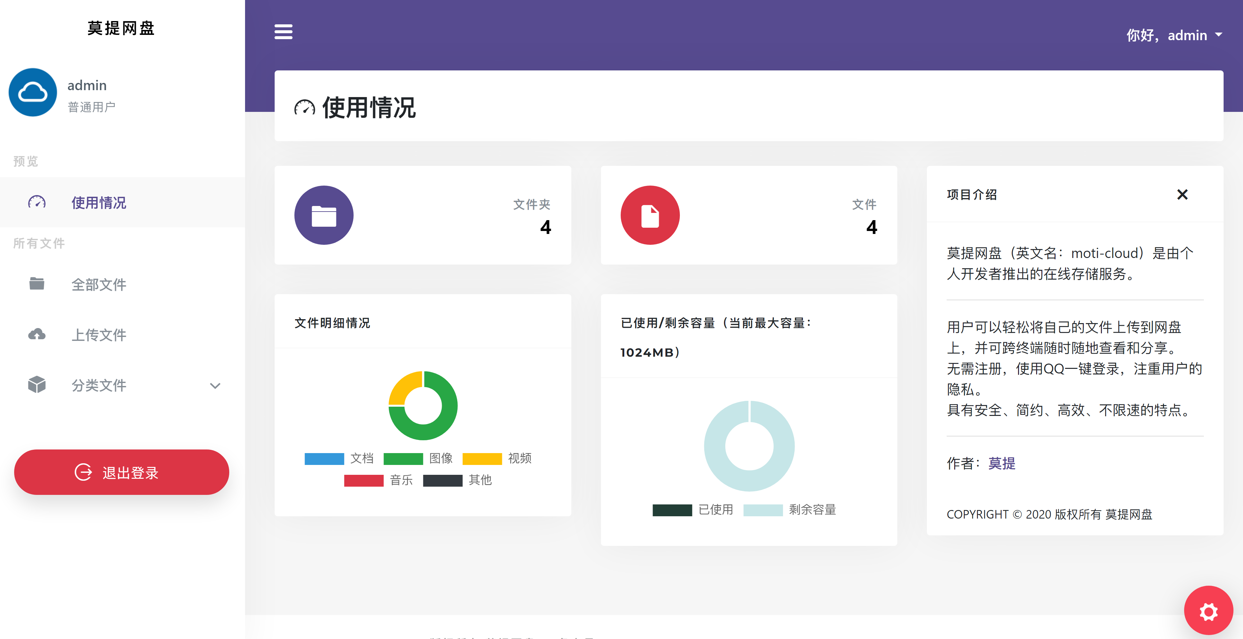Open 上传文件 in the sidebar

tap(123, 334)
